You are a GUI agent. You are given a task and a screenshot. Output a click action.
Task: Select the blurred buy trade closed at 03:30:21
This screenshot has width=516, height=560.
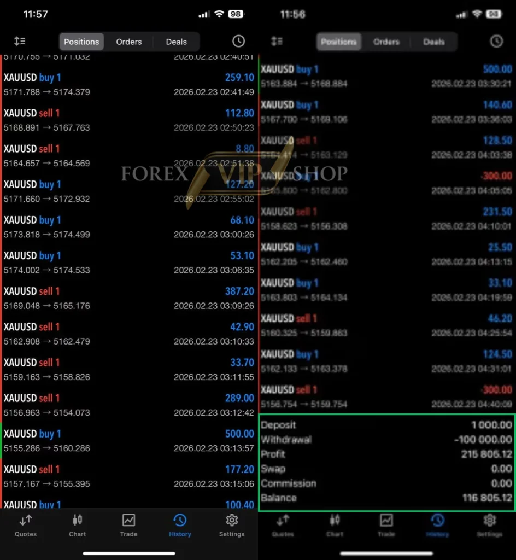coord(387,76)
